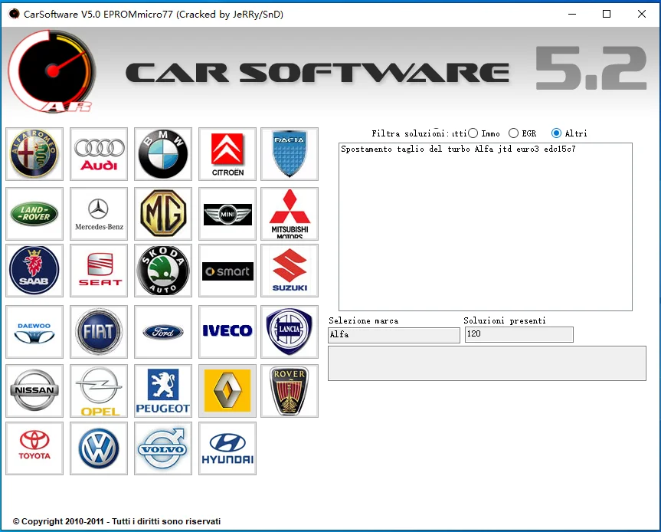Pick the MINI brand logo

coord(227,214)
